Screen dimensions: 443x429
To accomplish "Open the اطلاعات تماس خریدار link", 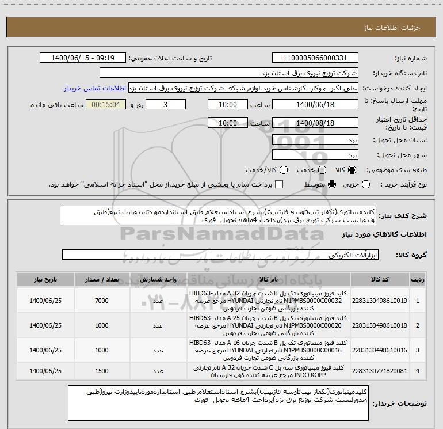I will (x=95, y=88).
